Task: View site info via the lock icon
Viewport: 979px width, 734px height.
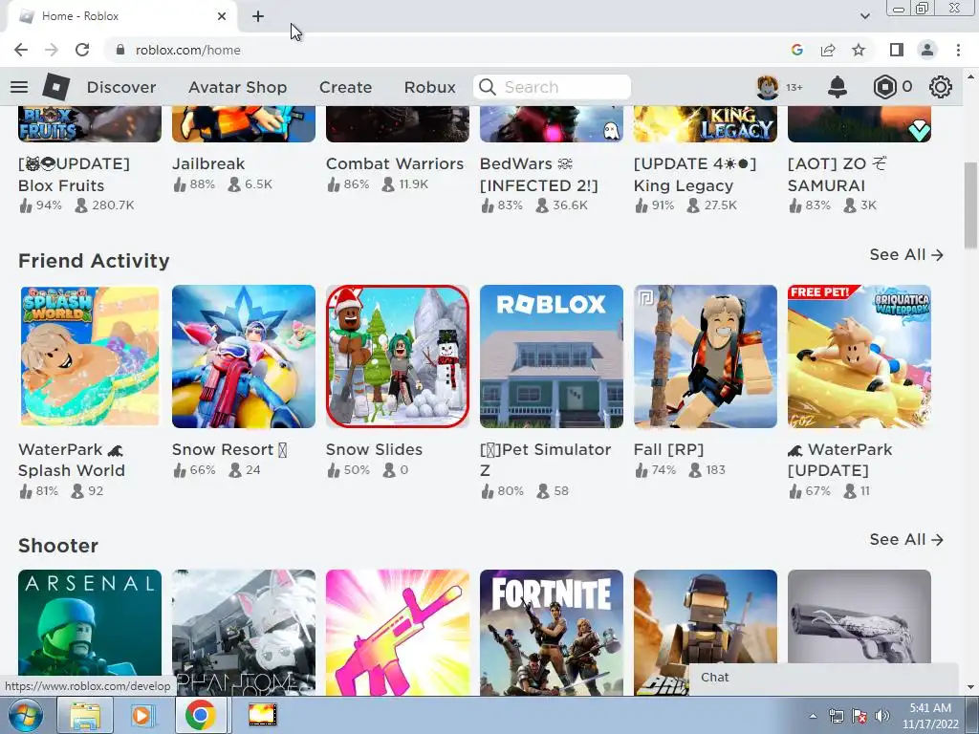Action: (120, 50)
